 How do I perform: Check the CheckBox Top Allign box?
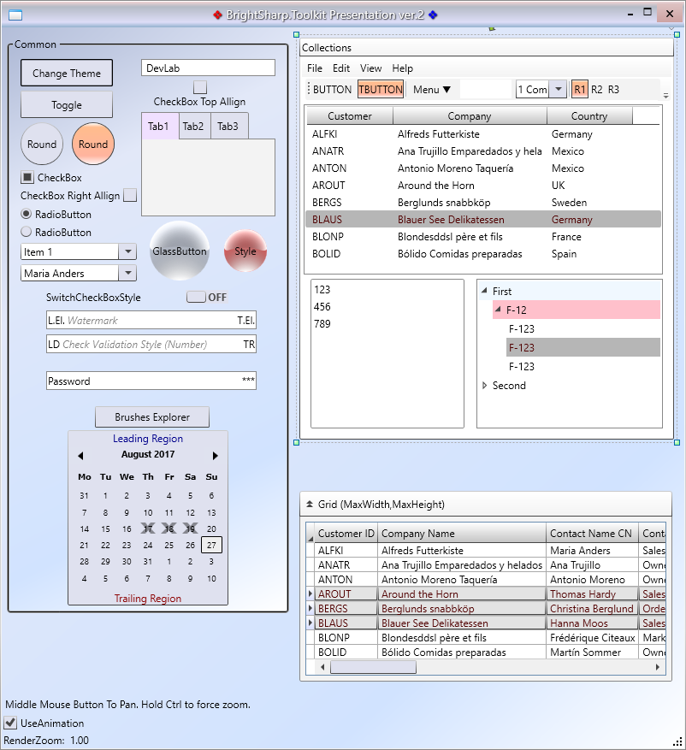[x=199, y=87]
